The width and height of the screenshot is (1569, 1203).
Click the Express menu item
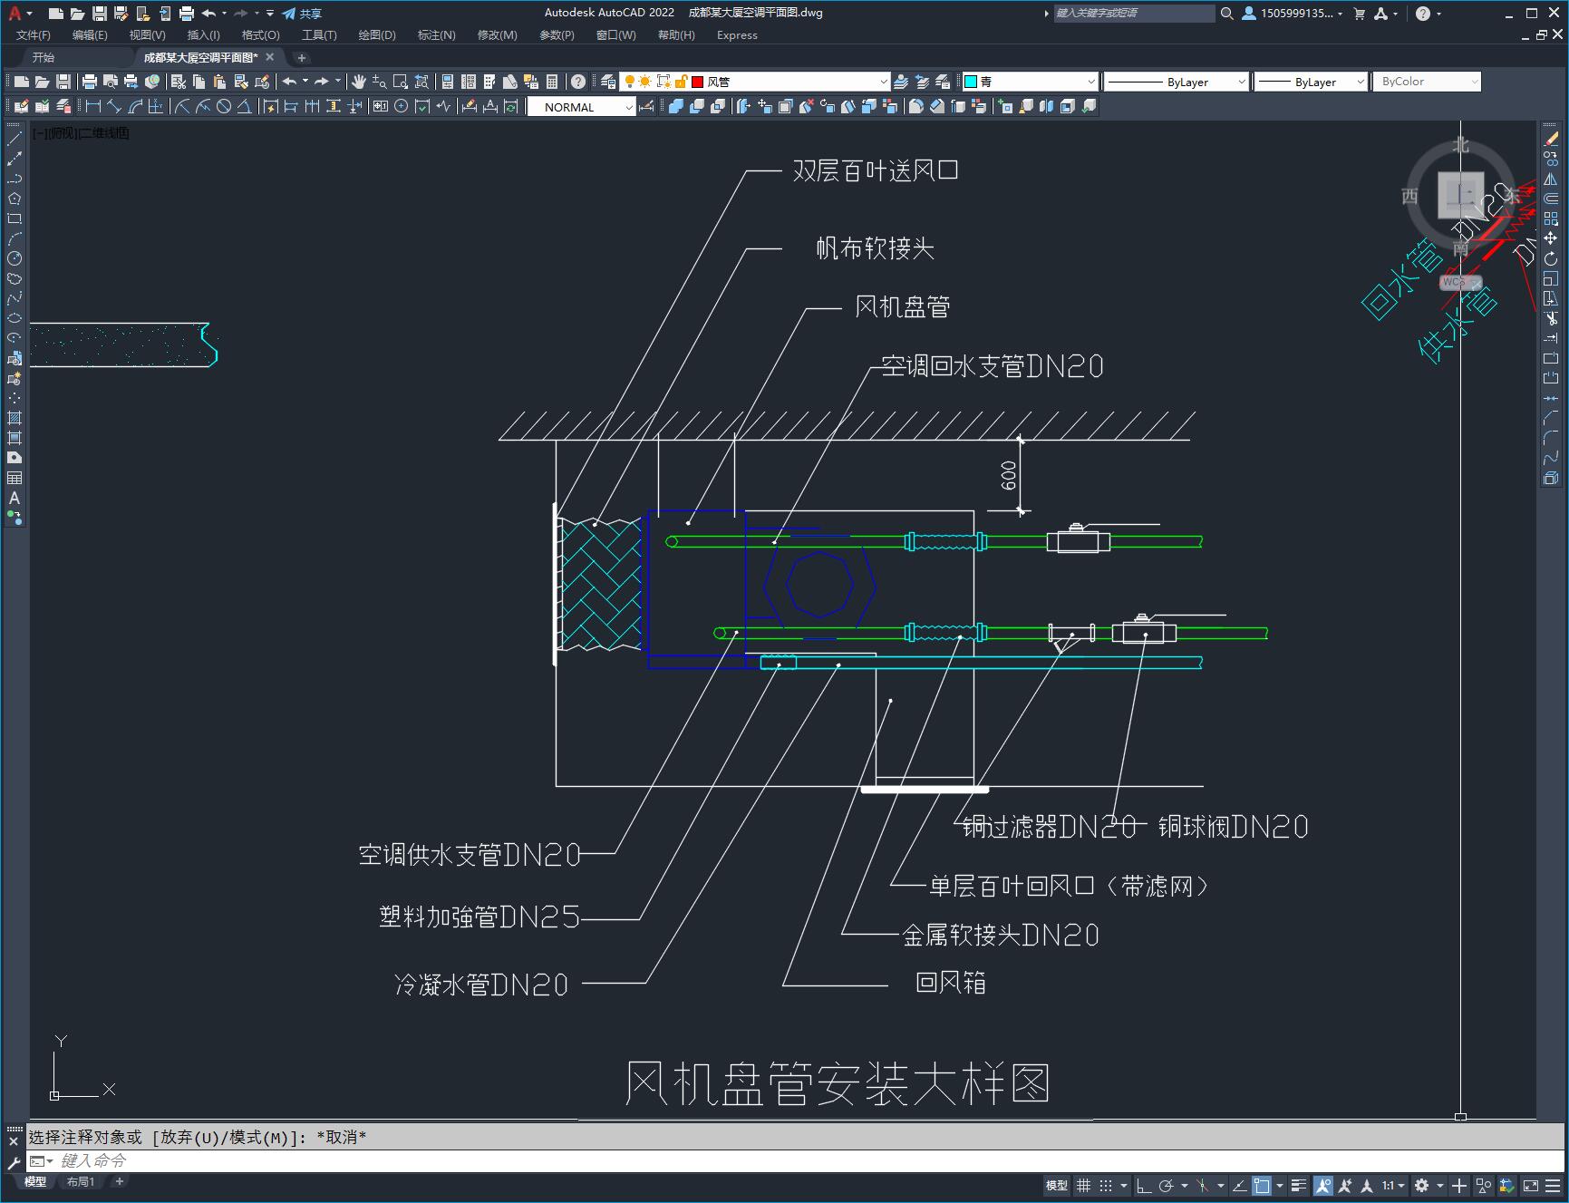[737, 35]
